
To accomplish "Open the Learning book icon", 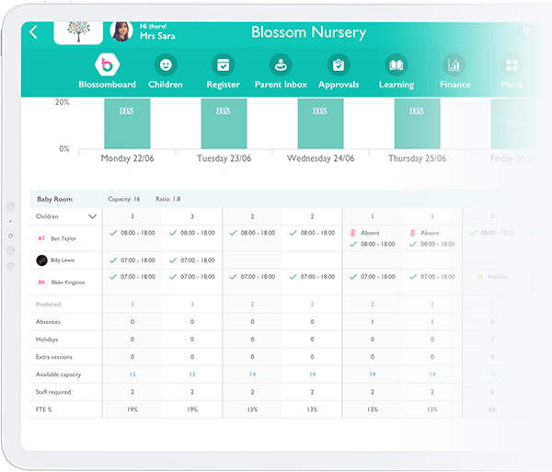I will click(396, 64).
